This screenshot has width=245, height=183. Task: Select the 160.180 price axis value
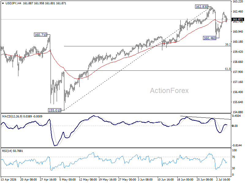tap(238, 42)
